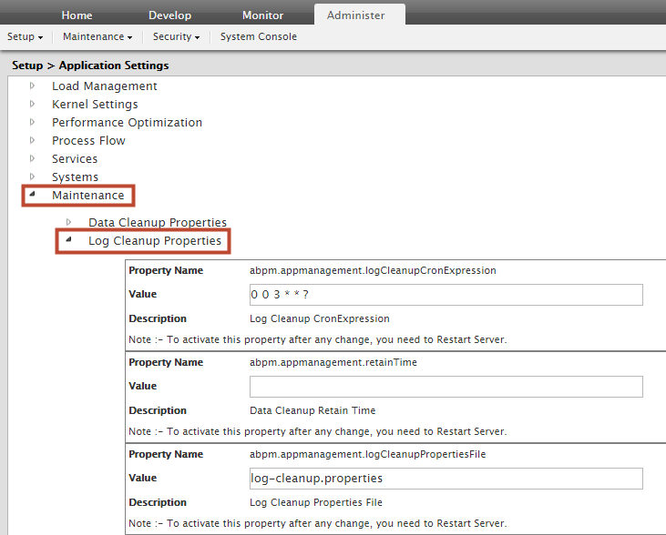
Task: Click the log-cleanup.properties value field
Action: [446, 479]
